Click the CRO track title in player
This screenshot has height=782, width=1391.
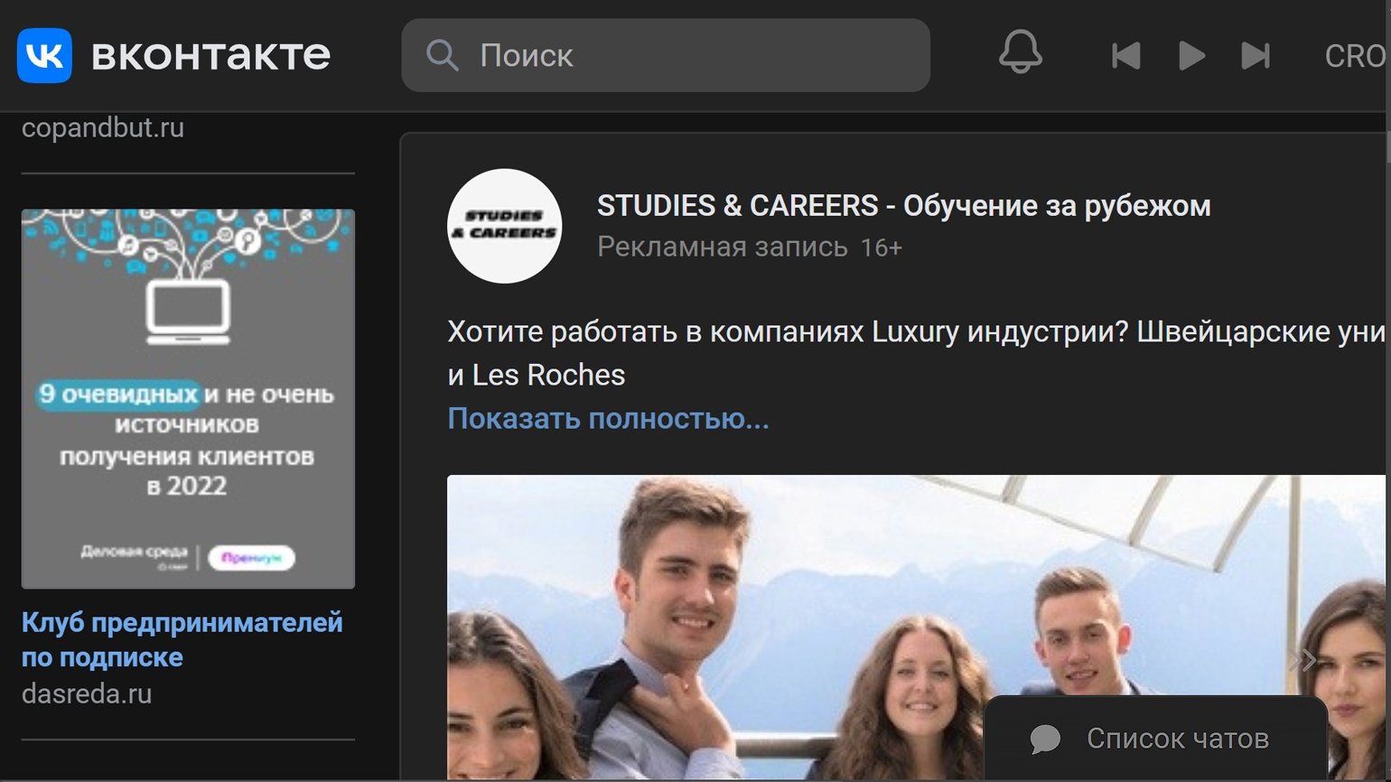[x=1354, y=56]
